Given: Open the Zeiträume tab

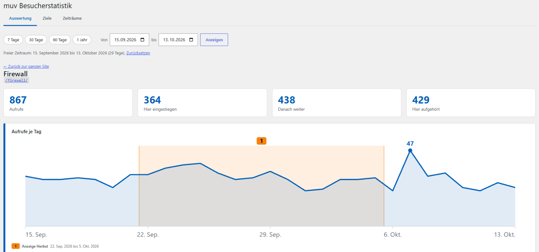Looking at the screenshot, I should coord(72,18).
